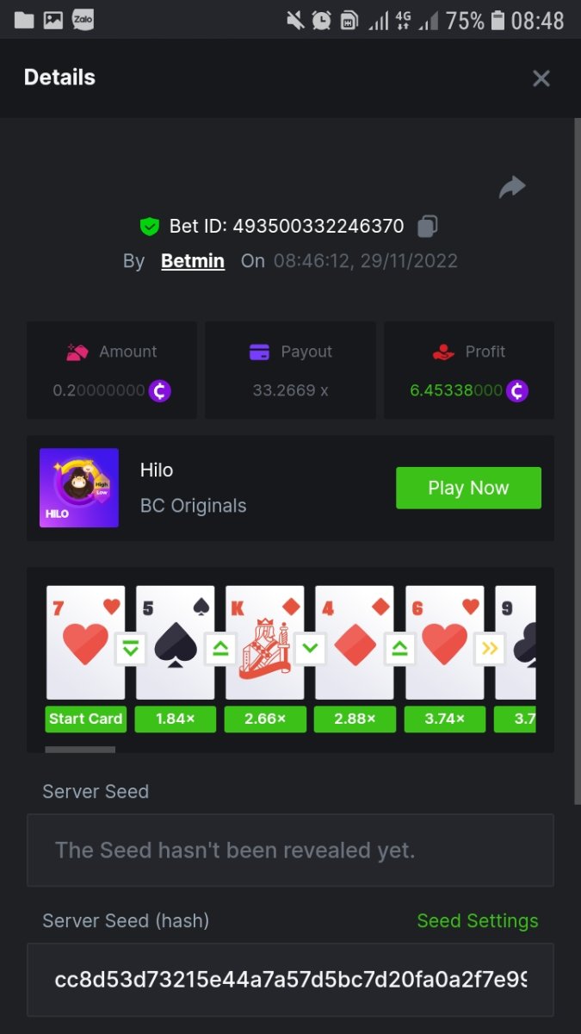Screen dimensions: 581x1034
Task: Tap the green verified shield icon
Action: click(x=150, y=227)
